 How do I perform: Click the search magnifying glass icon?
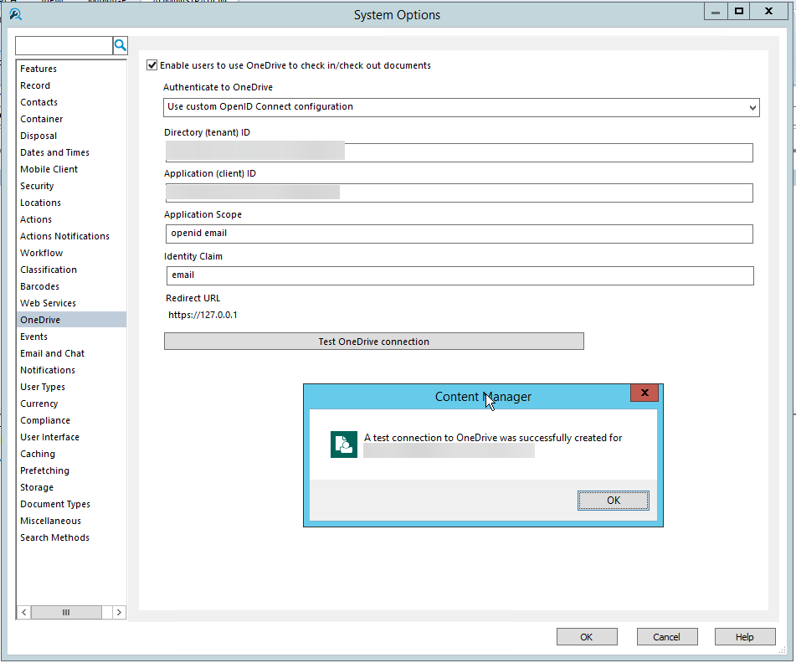pyautogui.click(x=120, y=44)
